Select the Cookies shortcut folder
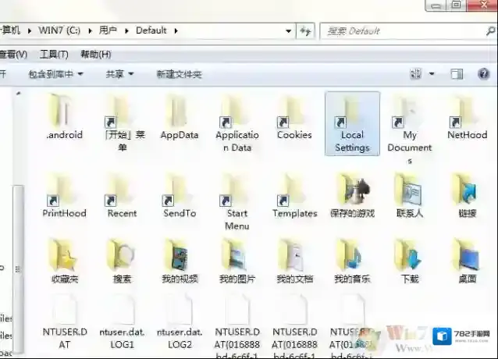Image resolution: width=498 pixels, height=359 pixels. coord(294,112)
